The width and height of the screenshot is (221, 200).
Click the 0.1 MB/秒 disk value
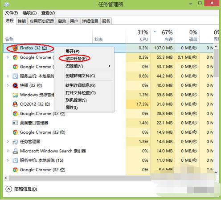[x=188, y=57]
